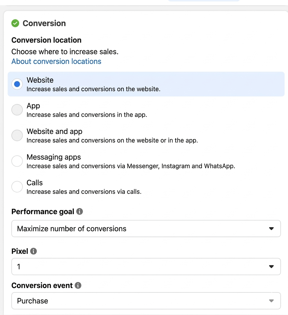Screen dimensions: 288x315
Task: Pick the Messaging apps radio button
Action: click(17, 161)
